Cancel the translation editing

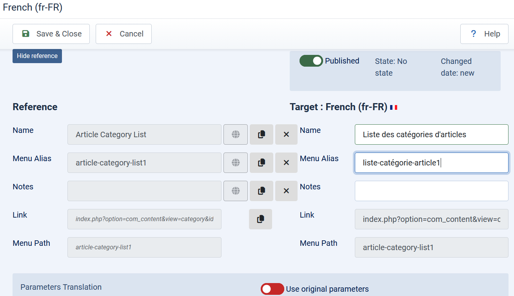click(124, 34)
